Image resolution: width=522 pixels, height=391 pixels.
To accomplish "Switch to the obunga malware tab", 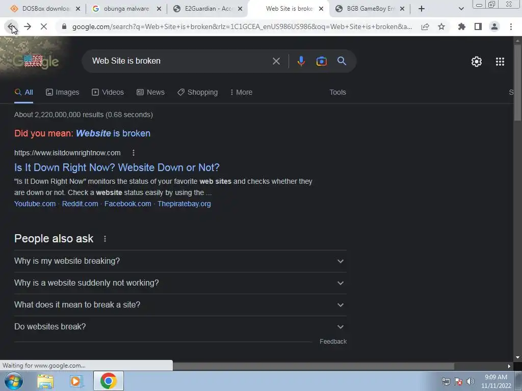I will (x=126, y=9).
